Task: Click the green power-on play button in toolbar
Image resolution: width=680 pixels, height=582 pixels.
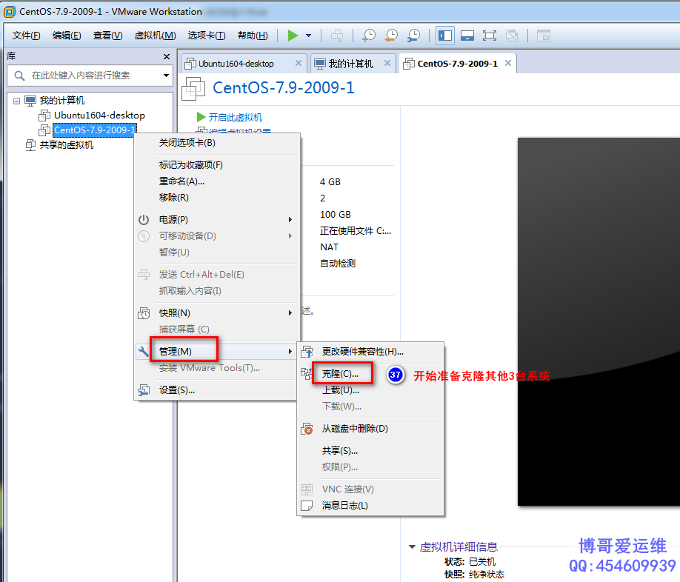Action: click(x=293, y=36)
